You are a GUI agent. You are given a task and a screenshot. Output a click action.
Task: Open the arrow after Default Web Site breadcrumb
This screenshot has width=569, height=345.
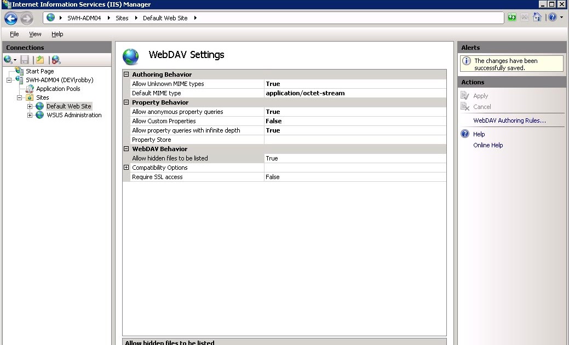(195, 18)
